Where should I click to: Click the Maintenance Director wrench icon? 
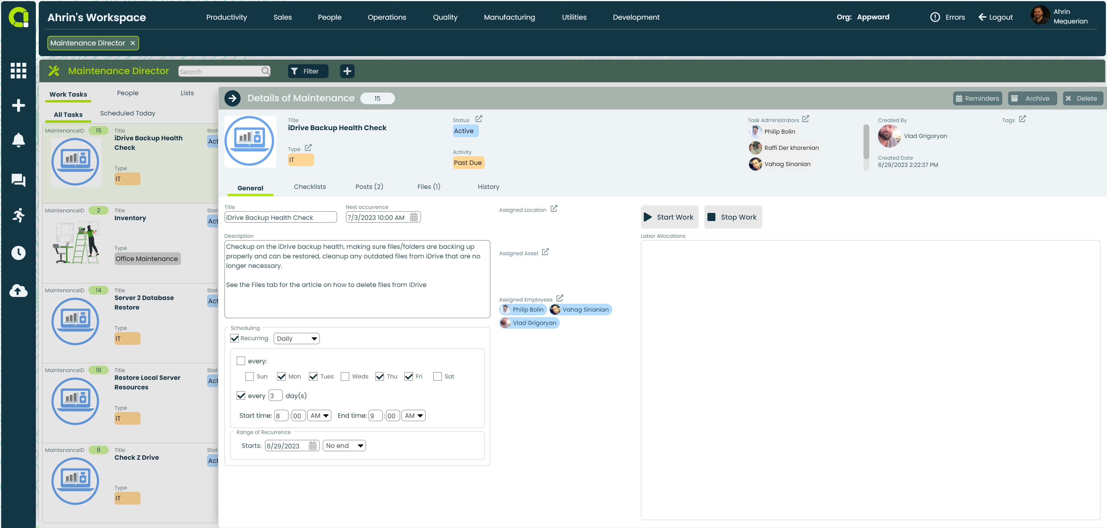click(54, 71)
